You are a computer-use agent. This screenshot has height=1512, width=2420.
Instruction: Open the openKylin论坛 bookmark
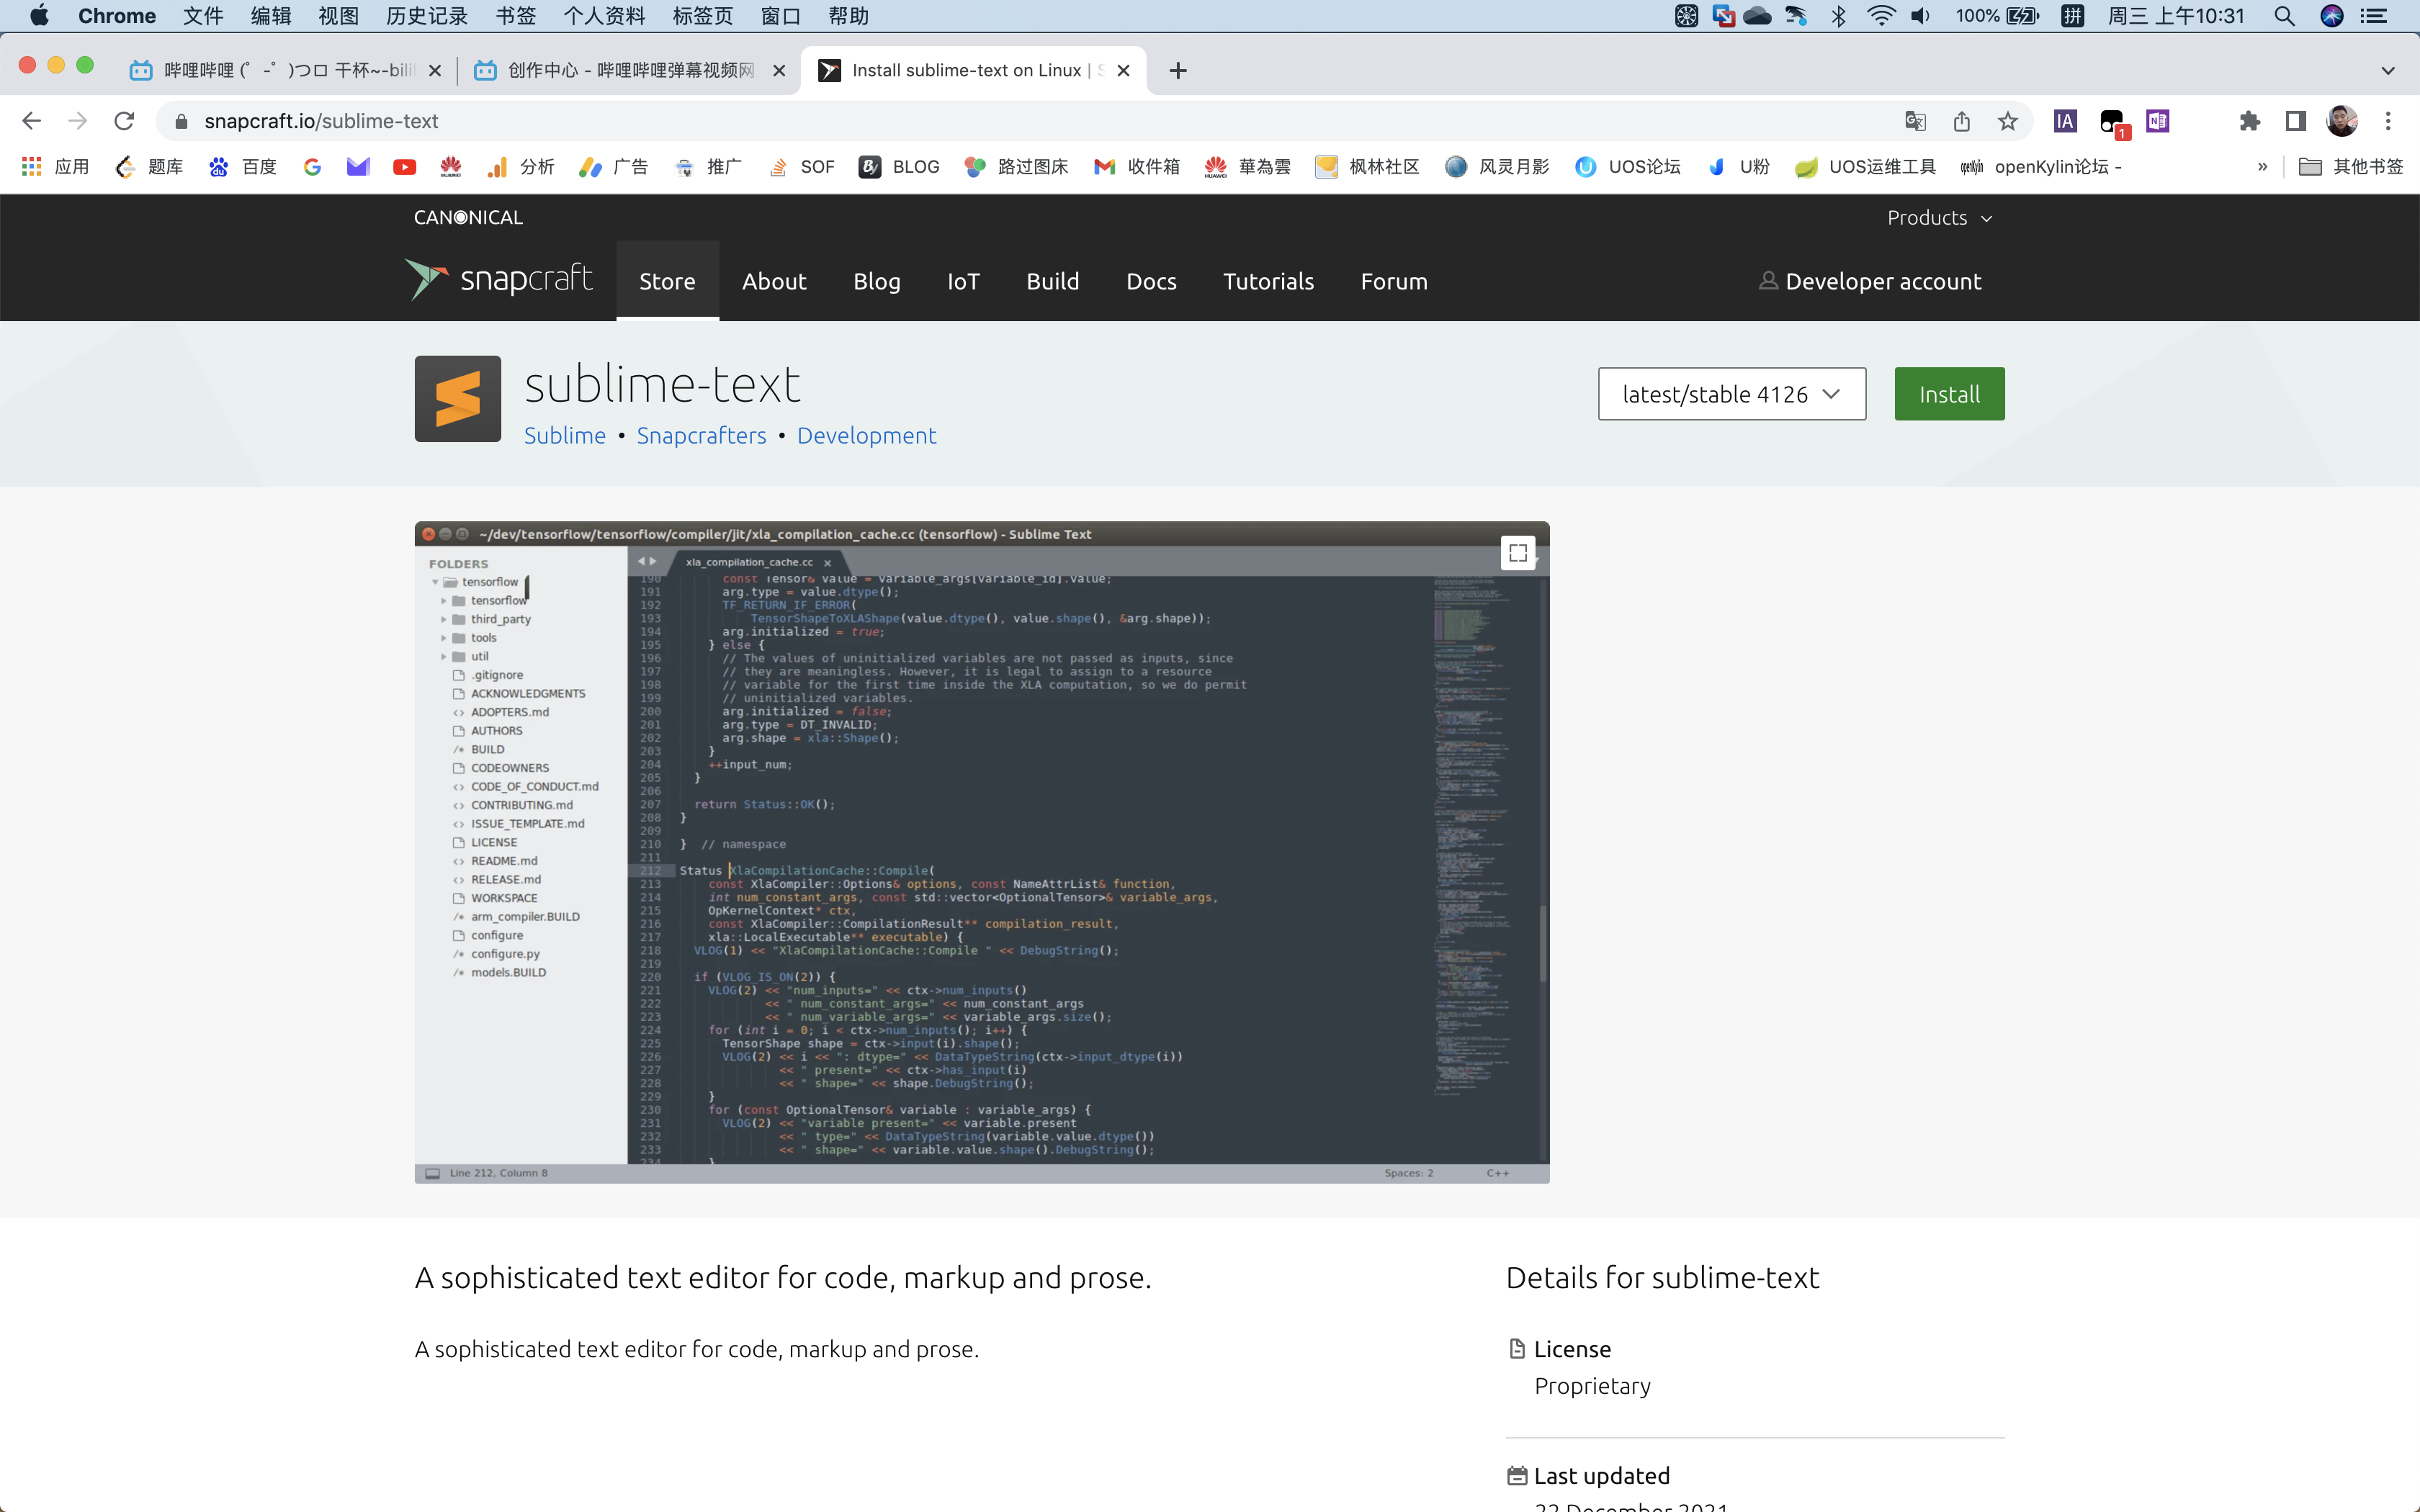click(x=2040, y=166)
